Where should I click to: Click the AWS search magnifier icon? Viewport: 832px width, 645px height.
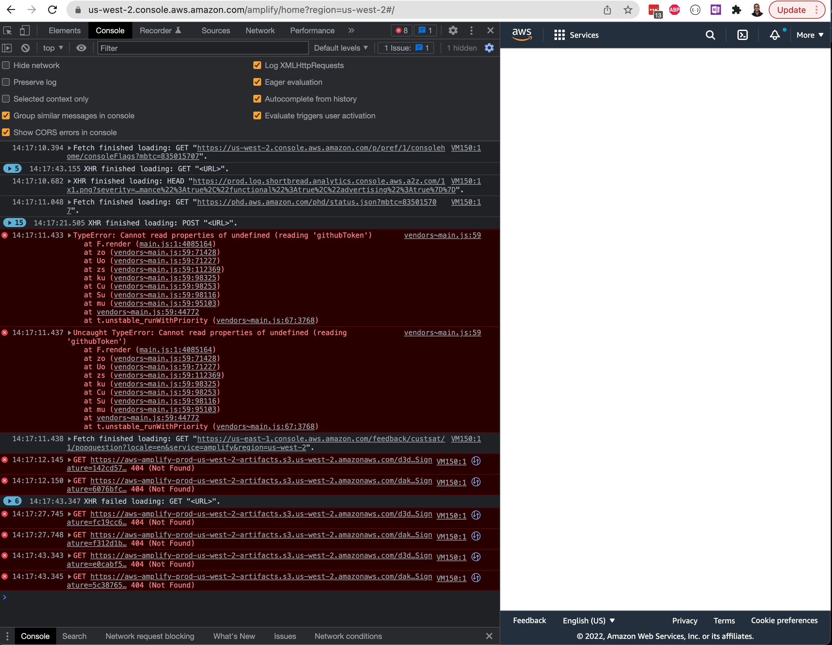click(x=710, y=35)
